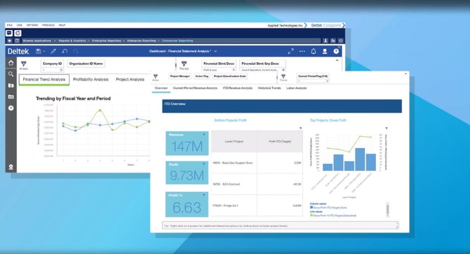Viewport: 470px width, 254px height.
Task: Click the Home icon in left sidebar
Action: pos(11,63)
